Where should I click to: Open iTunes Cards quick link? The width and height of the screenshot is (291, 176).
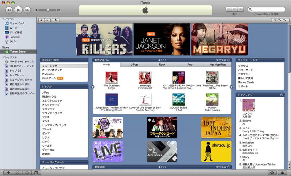pyautogui.click(x=246, y=82)
